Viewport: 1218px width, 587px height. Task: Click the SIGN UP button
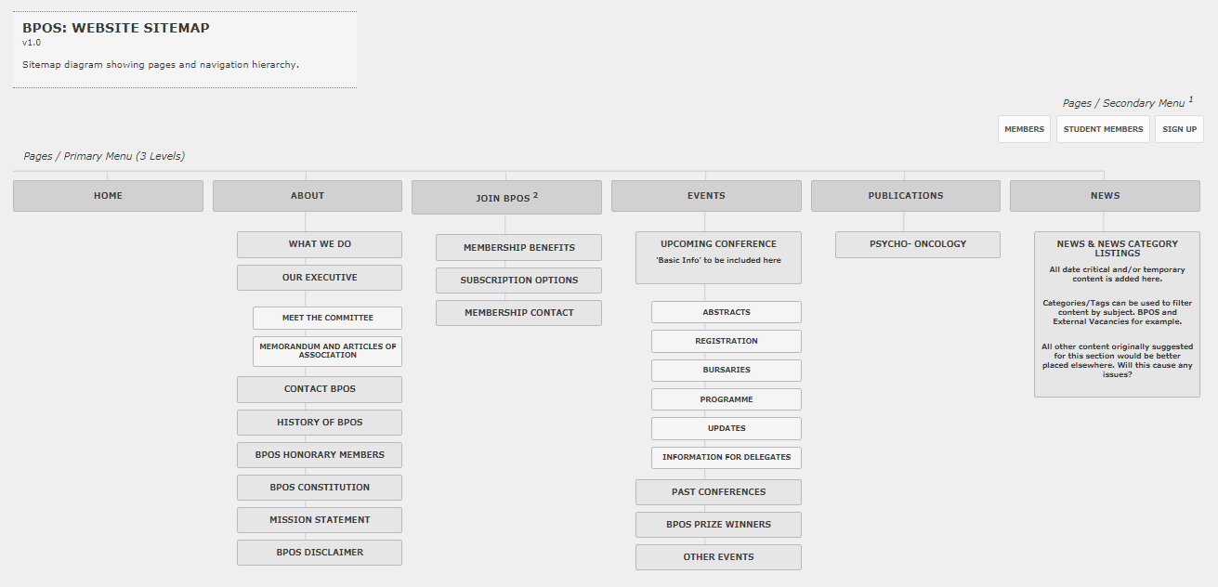click(1179, 129)
